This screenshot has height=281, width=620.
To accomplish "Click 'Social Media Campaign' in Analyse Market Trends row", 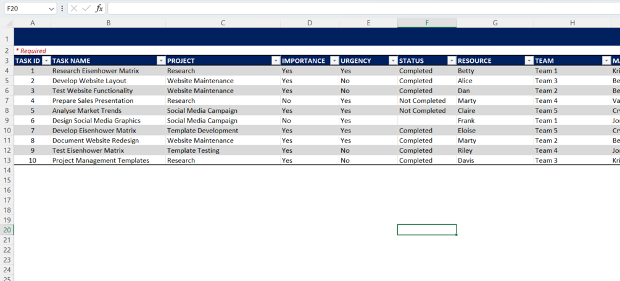I will (223, 111).
